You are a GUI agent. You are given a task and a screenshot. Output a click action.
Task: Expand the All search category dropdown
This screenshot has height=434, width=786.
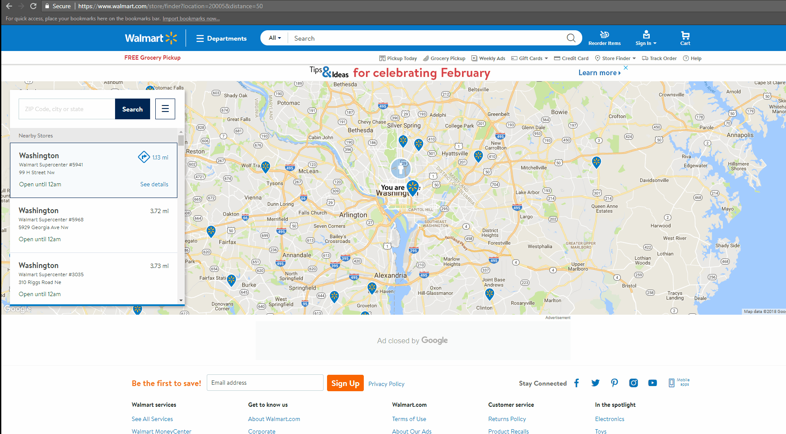(275, 38)
